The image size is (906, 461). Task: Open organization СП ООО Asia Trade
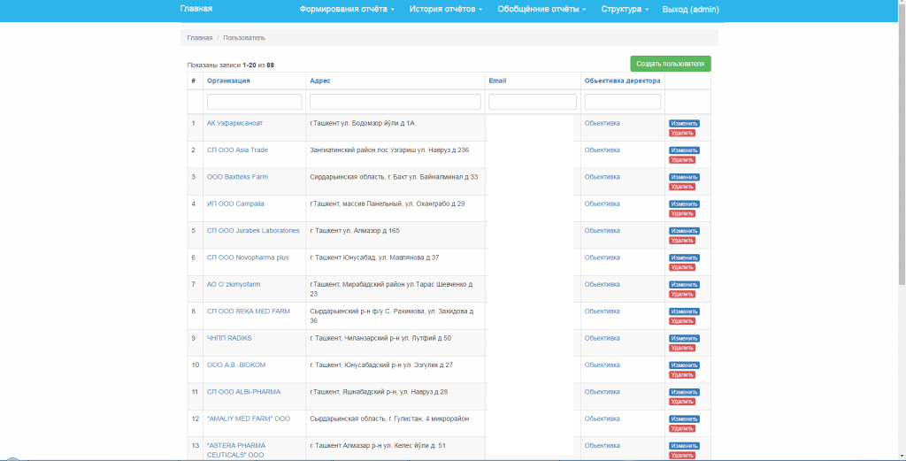coord(237,150)
